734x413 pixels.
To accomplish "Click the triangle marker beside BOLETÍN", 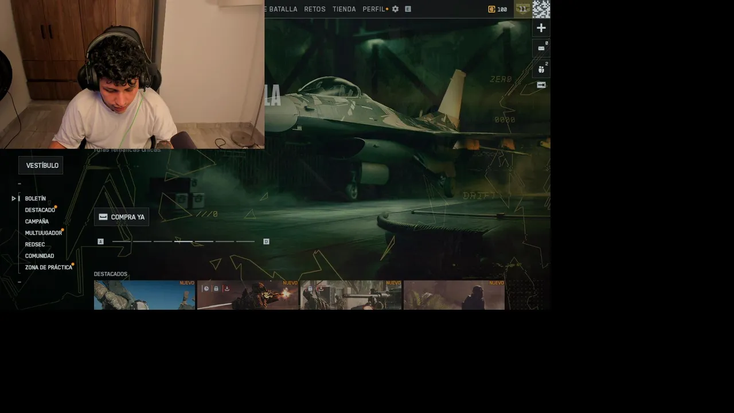I will [14, 198].
